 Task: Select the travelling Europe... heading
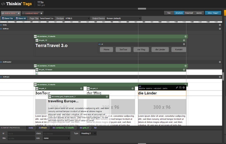point(63,101)
